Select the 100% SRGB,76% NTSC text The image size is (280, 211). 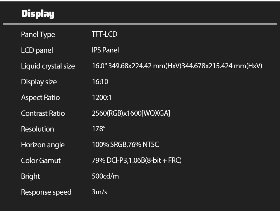point(125,145)
